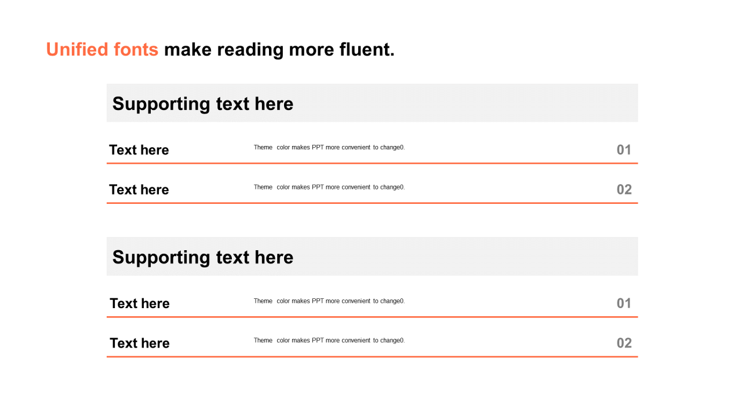This screenshot has height=417, width=742.
Task: Click "Text here" beside 01 in lower section
Action: [140, 303]
